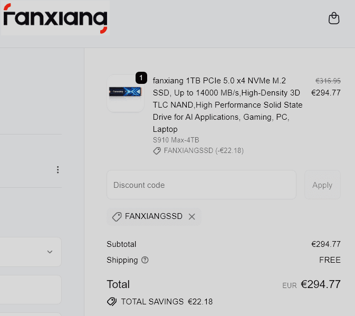Screen dimensions: 355x316
Task: Click the tag icon in FANXIANGSSD chip
Action: 117,217
